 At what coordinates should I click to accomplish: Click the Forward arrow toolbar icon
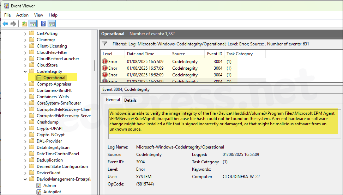click(13, 24)
